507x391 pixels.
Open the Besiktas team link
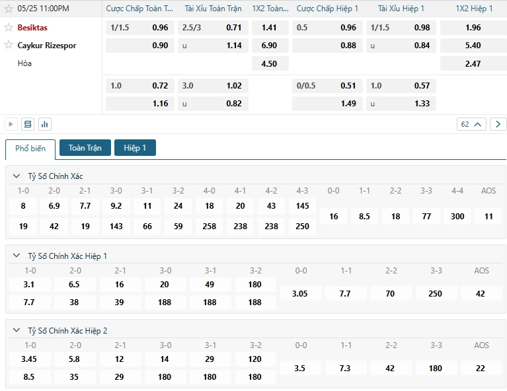tap(32, 28)
